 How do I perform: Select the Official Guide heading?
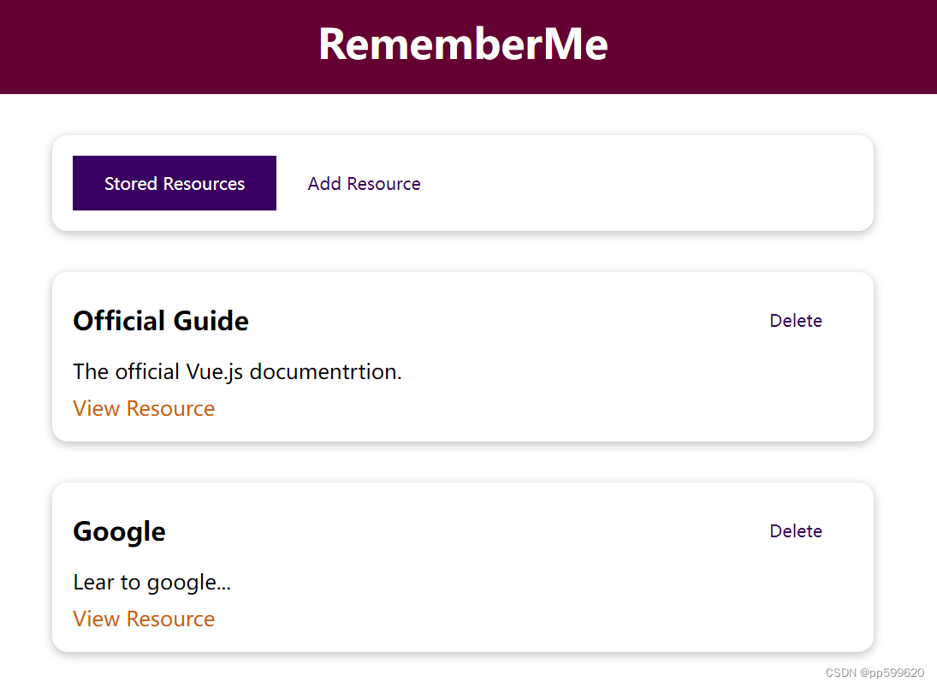(161, 321)
